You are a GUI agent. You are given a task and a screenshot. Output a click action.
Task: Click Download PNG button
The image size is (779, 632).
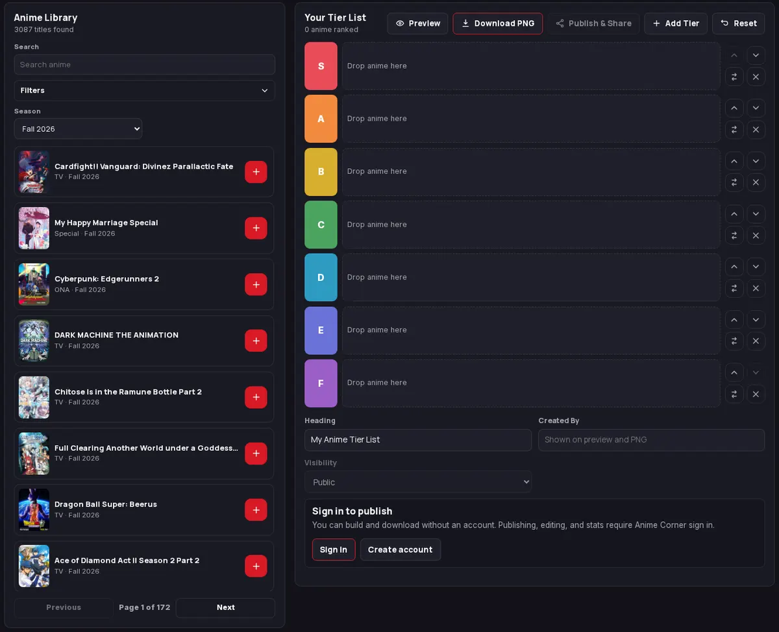point(497,23)
